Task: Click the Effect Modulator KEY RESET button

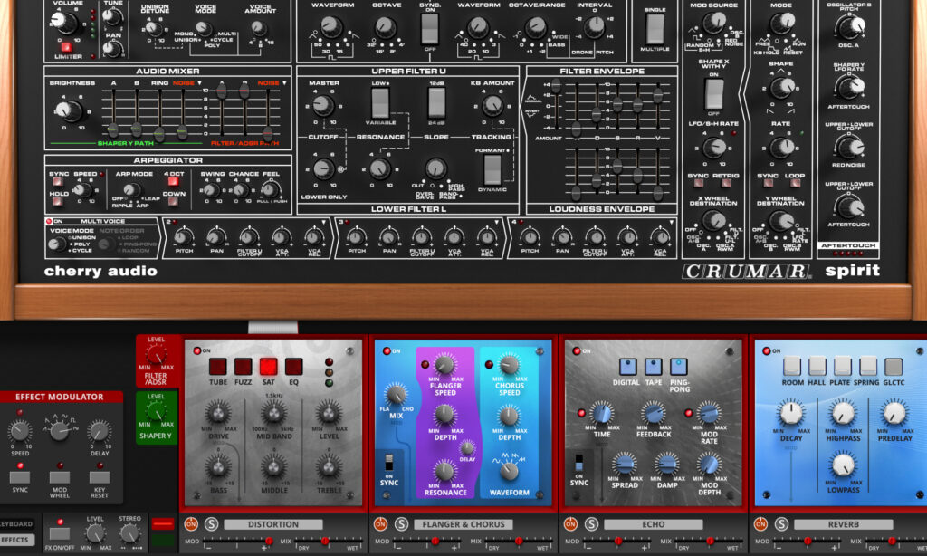Action: click(x=100, y=476)
